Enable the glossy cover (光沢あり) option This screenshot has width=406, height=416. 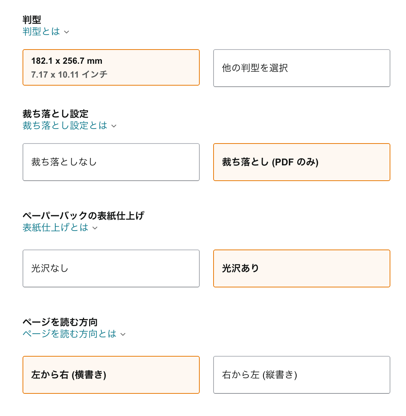pos(302,268)
